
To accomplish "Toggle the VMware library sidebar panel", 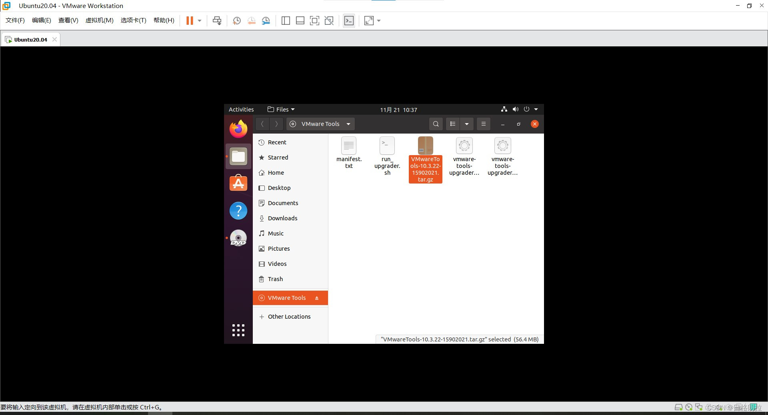I will [x=286, y=20].
